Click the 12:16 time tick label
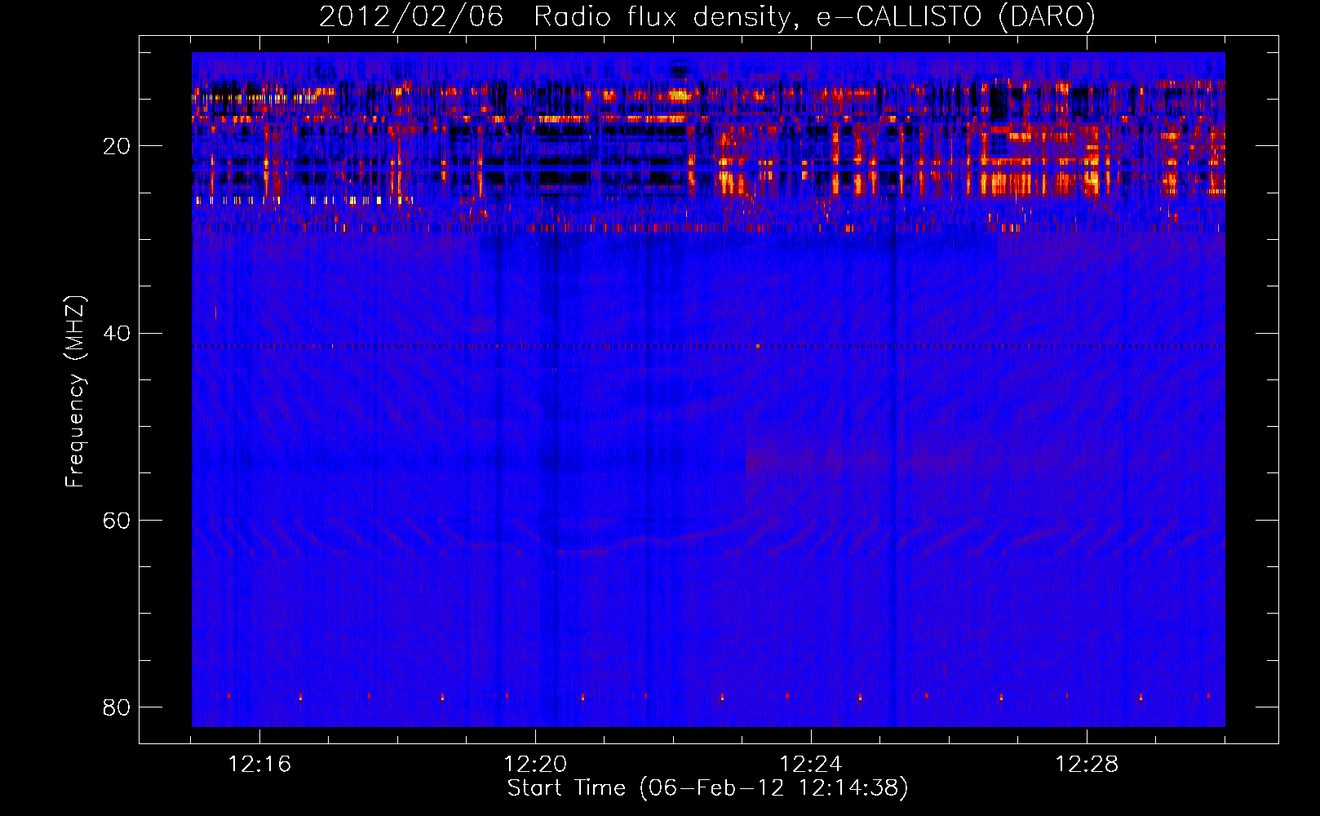The image size is (1320, 816). point(259,765)
